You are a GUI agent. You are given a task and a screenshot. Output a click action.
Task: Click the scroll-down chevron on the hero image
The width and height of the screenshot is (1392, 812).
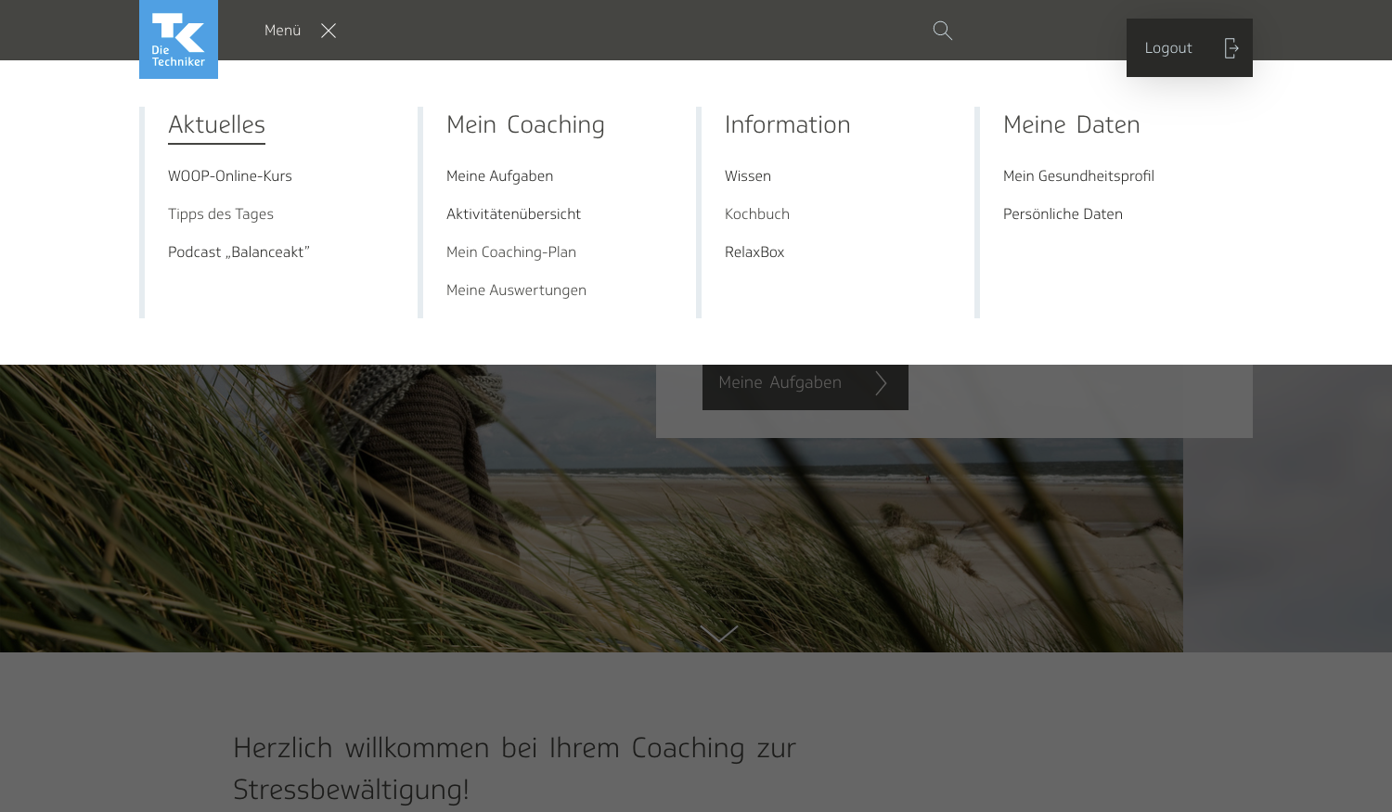tap(719, 633)
